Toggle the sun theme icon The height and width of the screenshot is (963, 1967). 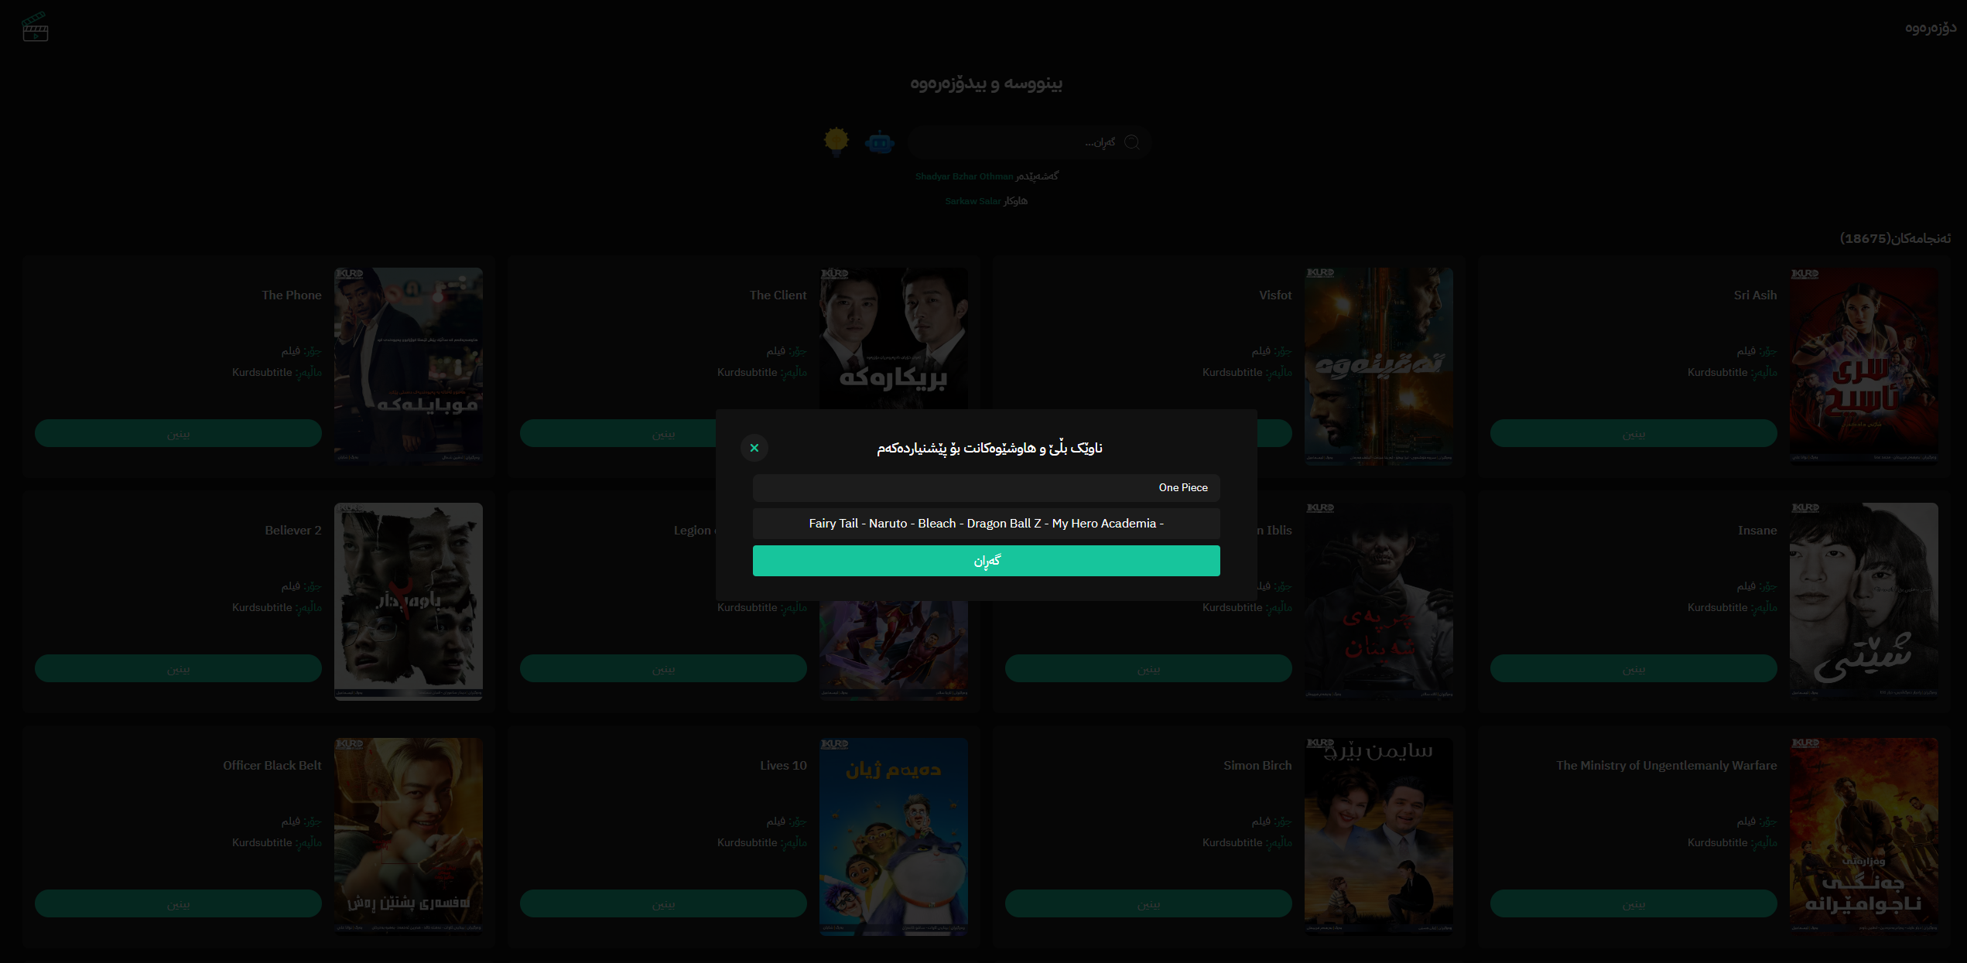[x=836, y=142]
